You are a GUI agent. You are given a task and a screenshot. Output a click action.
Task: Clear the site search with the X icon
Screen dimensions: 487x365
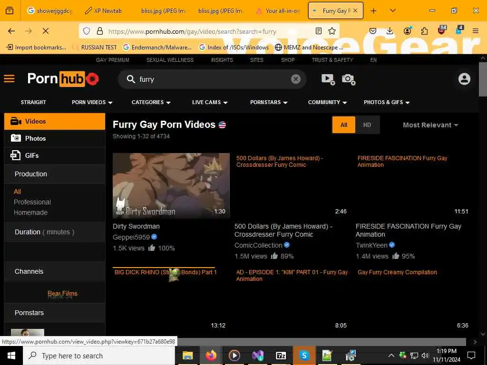(x=296, y=79)
